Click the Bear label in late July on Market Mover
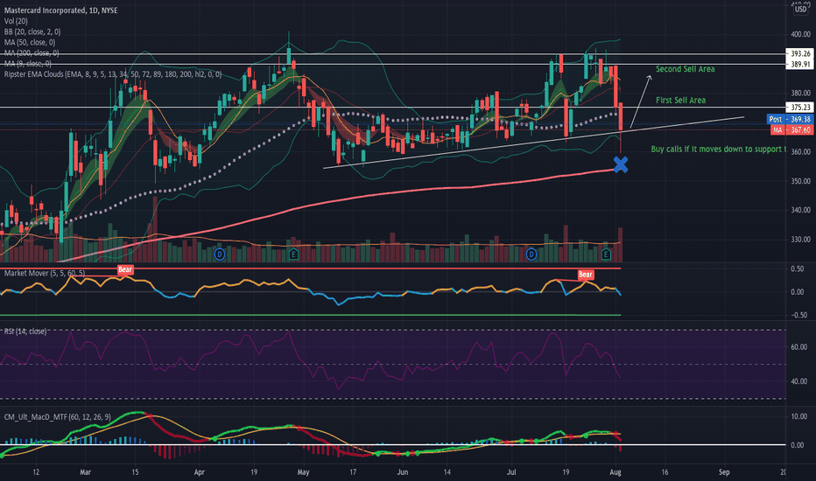Screen dimensions: 816x481 point(586,275)
